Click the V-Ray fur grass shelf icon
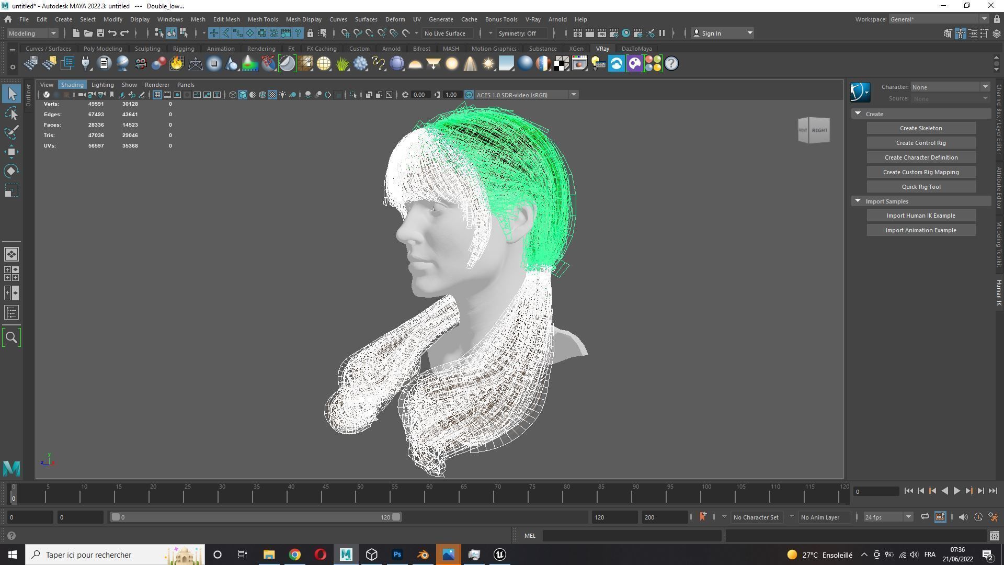Screen dimensions: 1004x565 click(x=343, y=64)
